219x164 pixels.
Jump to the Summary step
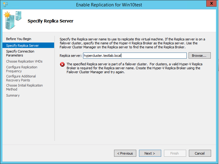click(x=13, y=95)
